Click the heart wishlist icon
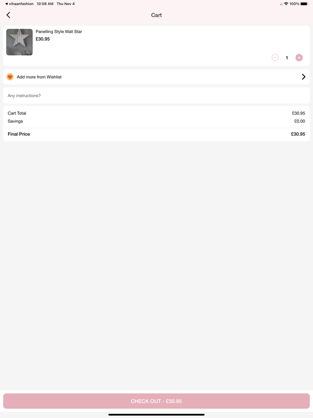Viewport: 313px width, 418px height. tap(10, 77)
